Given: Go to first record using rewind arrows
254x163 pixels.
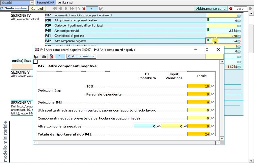Looking at the screenshot, I should coord(55,9).
